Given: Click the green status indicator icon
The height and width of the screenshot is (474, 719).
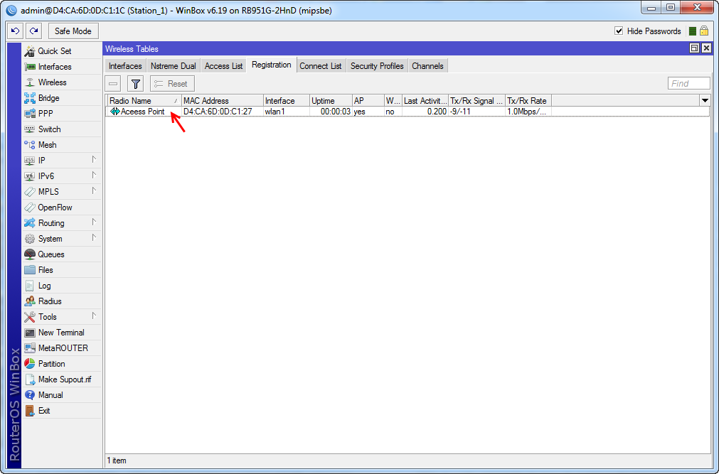Looking at the screenshot, I should pos(693,31).
